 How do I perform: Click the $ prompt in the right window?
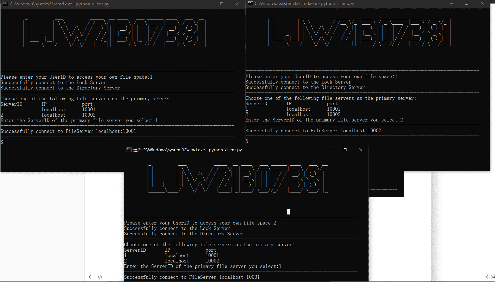tap(247, 141)
